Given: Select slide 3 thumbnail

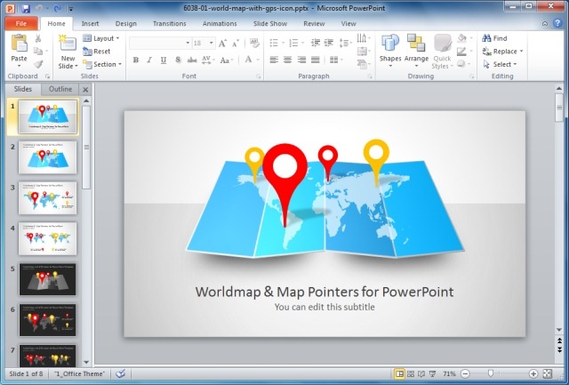Looking at the screenshot, I should (x=47, y=197).
